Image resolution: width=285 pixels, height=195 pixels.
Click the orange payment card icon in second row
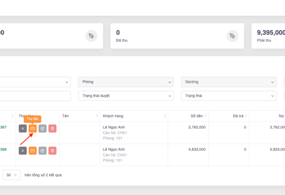[x=33, y=151]
